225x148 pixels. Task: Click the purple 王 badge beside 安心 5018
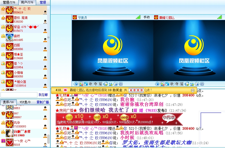click(3, 141)
